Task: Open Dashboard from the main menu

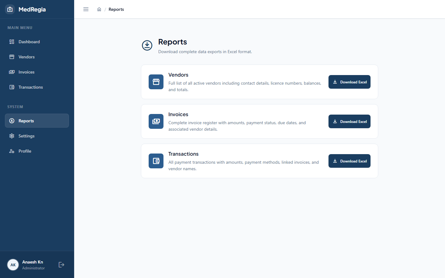Action: point(37,42)
